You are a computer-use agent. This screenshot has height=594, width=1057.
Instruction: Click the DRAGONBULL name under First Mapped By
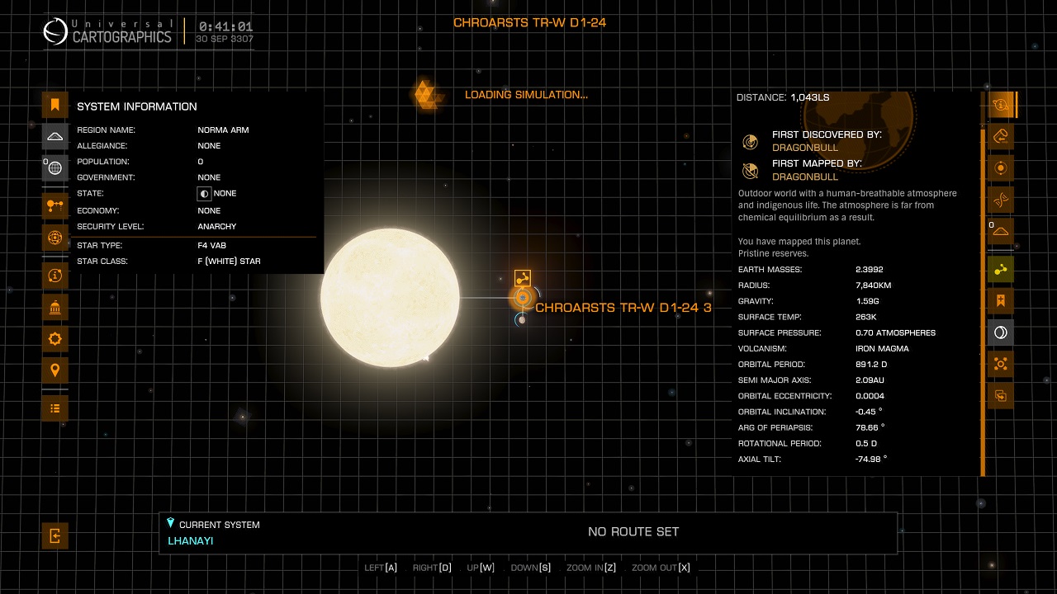coord(804,177)
